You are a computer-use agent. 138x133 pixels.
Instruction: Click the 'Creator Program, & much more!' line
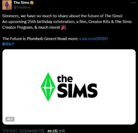click(31, 27)
